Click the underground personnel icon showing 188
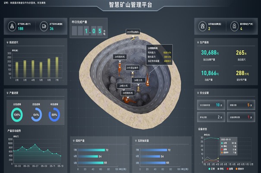This screenshot has width=261, height=173. pyautogui.click(x=12, y=26)
